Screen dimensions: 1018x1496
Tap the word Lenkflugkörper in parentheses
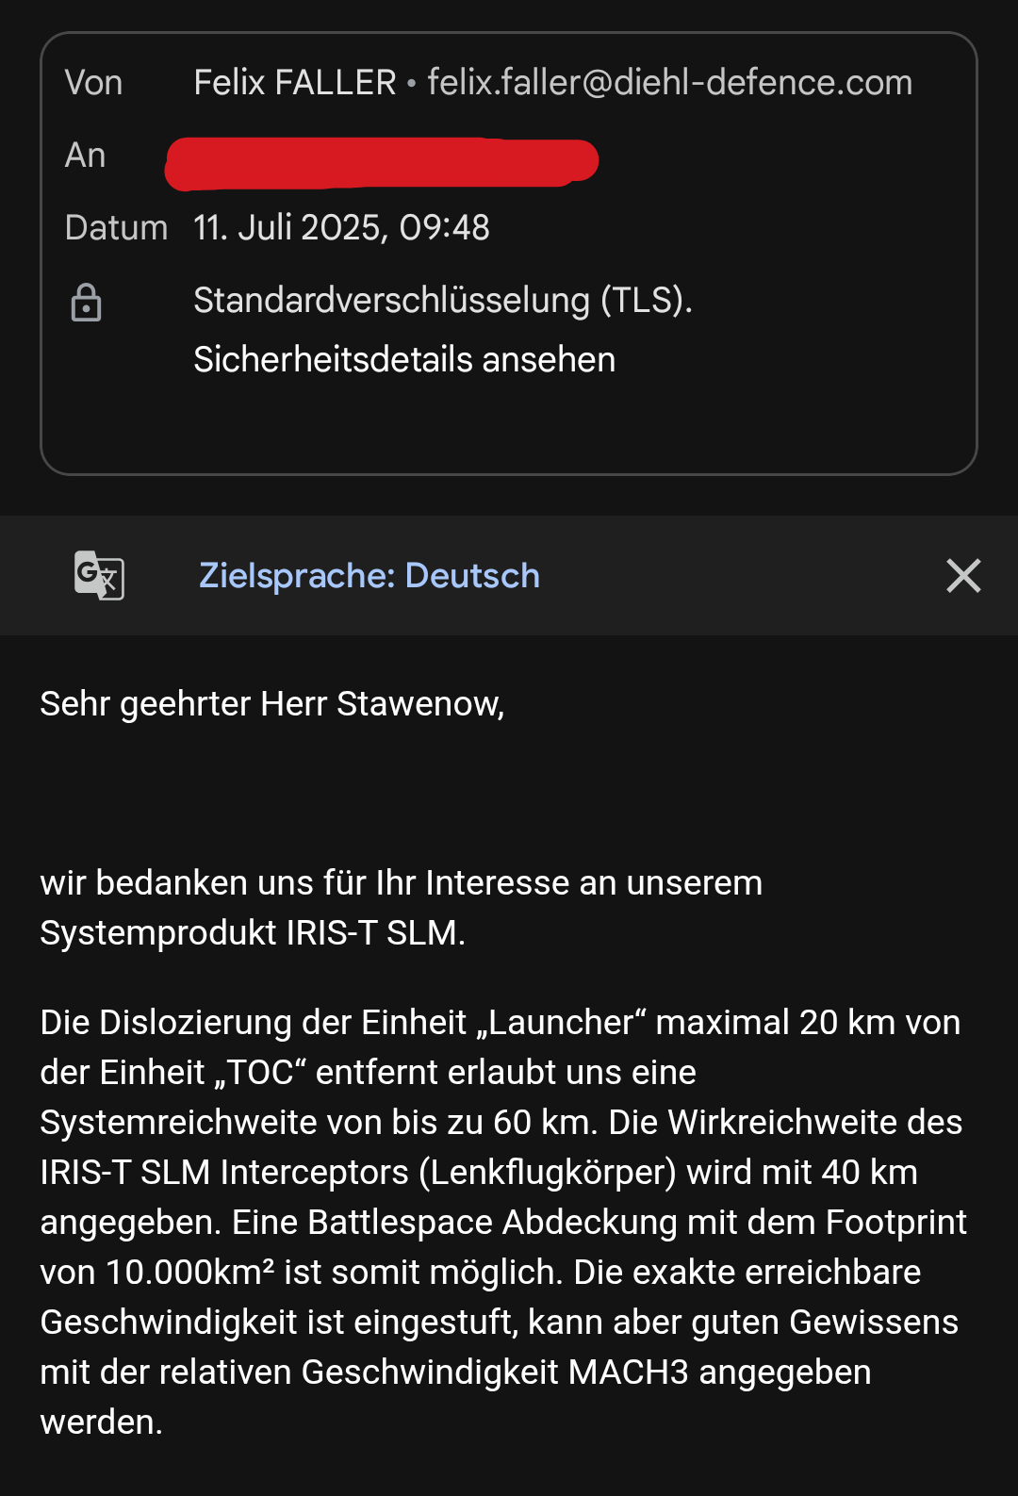point(548,1172)
